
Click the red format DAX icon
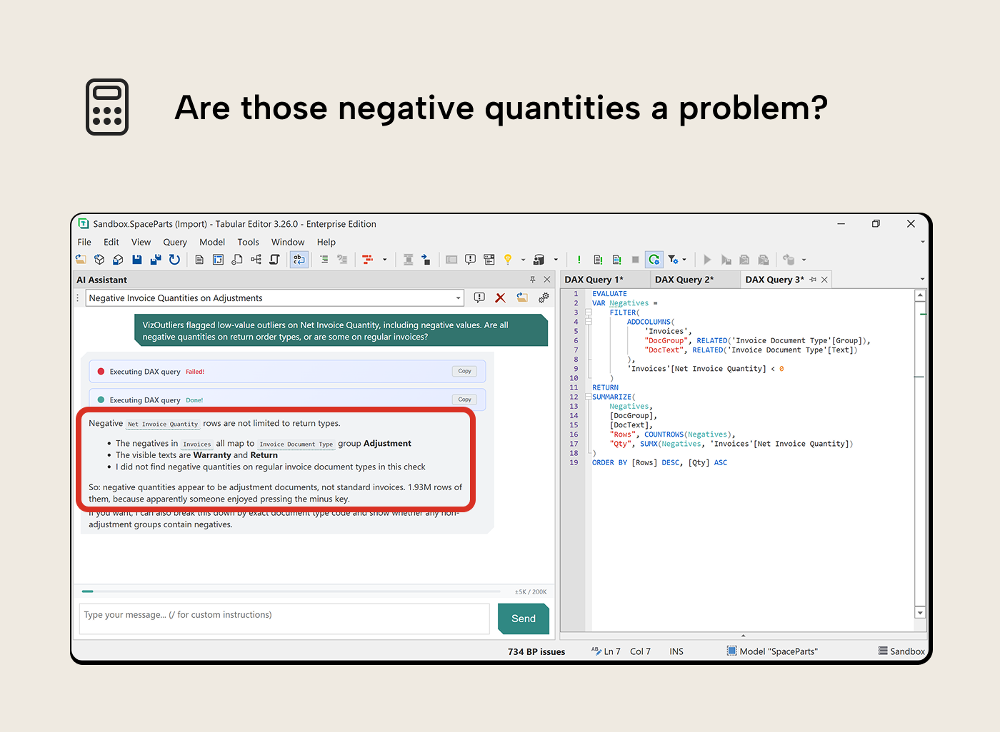tap(367, 260)
